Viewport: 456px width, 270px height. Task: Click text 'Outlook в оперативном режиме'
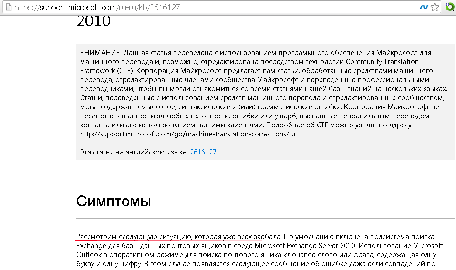pos(130,255)
